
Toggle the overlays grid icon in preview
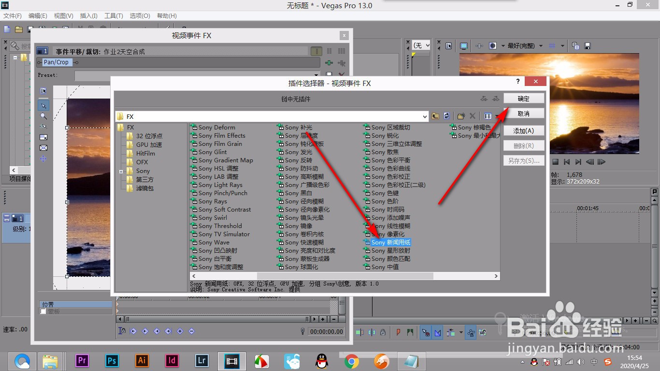coord(553,46)
